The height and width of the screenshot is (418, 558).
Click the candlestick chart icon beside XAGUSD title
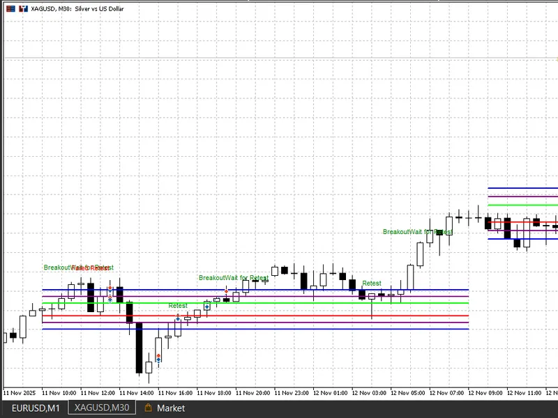click(x=23, y=8)
